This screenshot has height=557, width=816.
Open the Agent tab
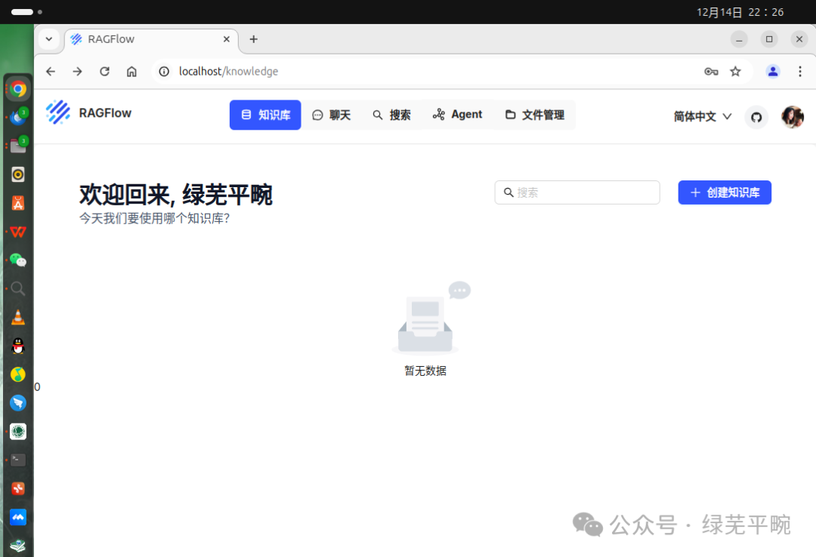click(457, 115)
